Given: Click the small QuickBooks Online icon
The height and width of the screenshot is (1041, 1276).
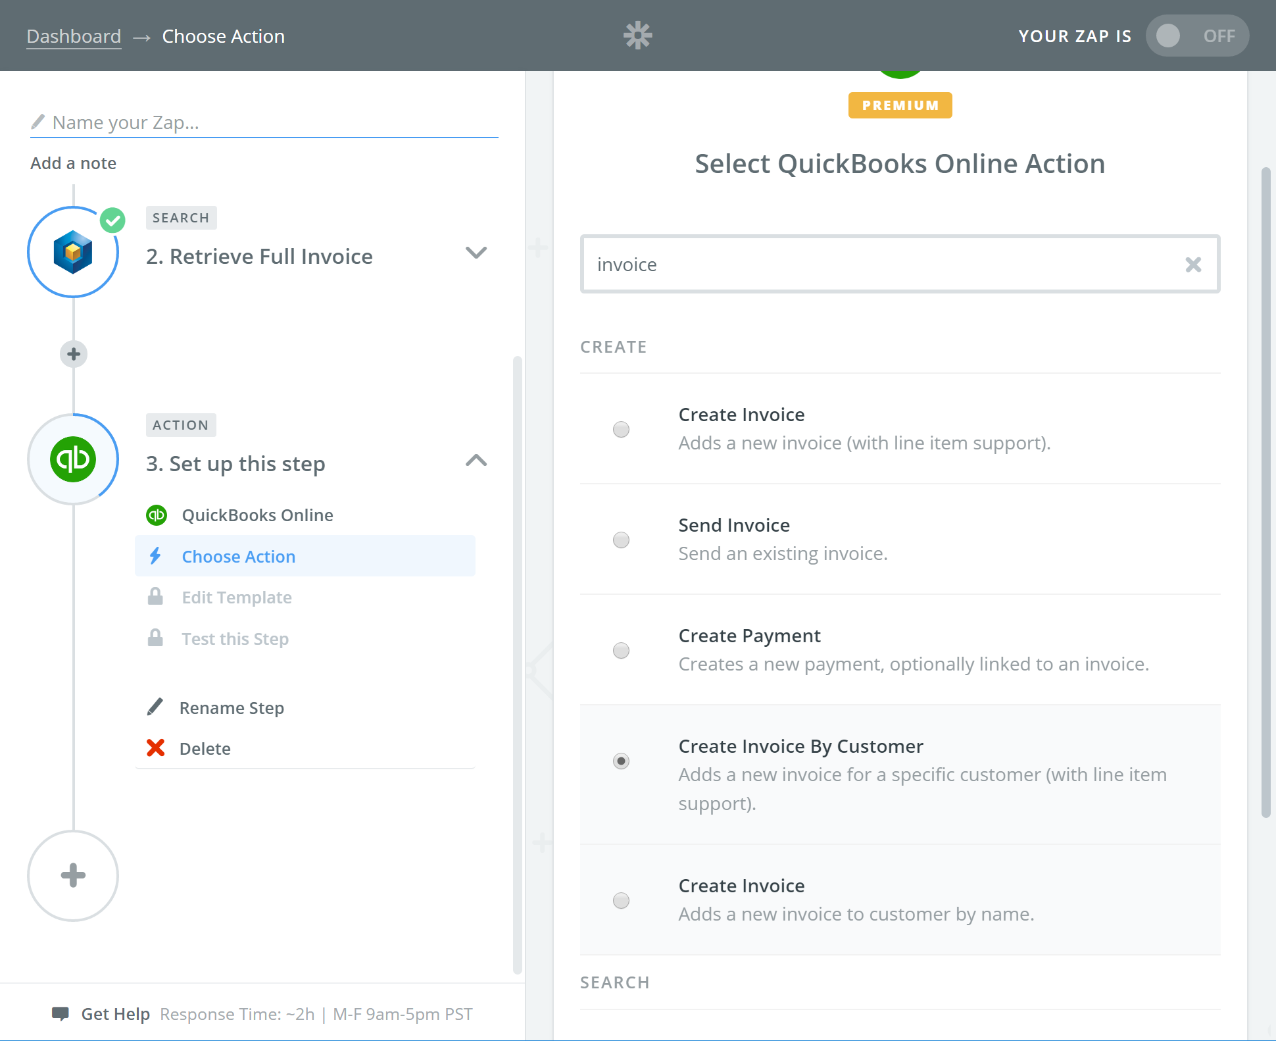Looking at the screenshot, I should pos(157,515).
